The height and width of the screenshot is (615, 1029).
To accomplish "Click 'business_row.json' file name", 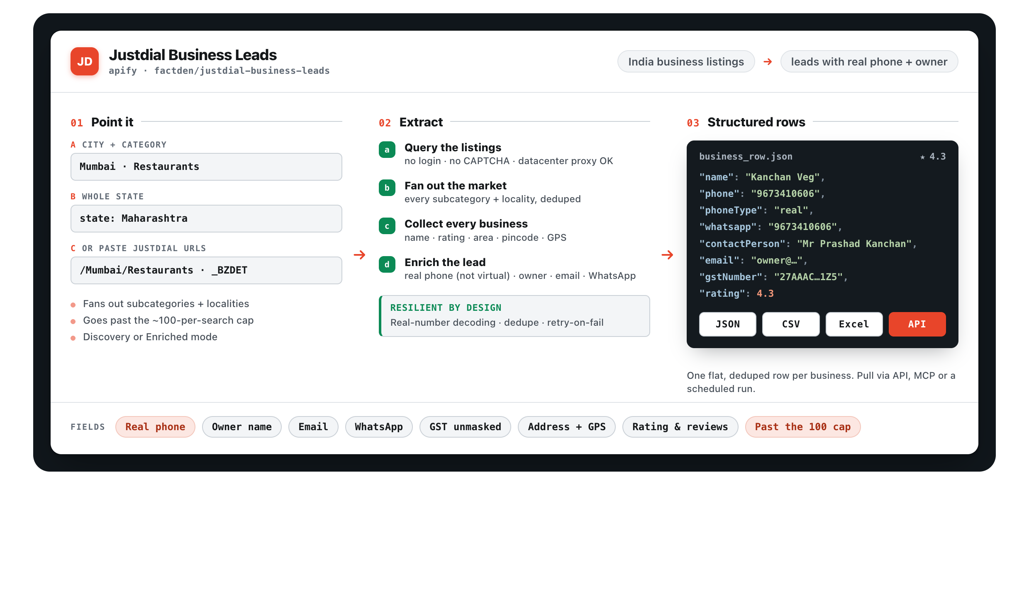I will [746, 157].
